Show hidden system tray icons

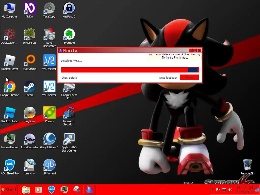click(x=213, y=189)
